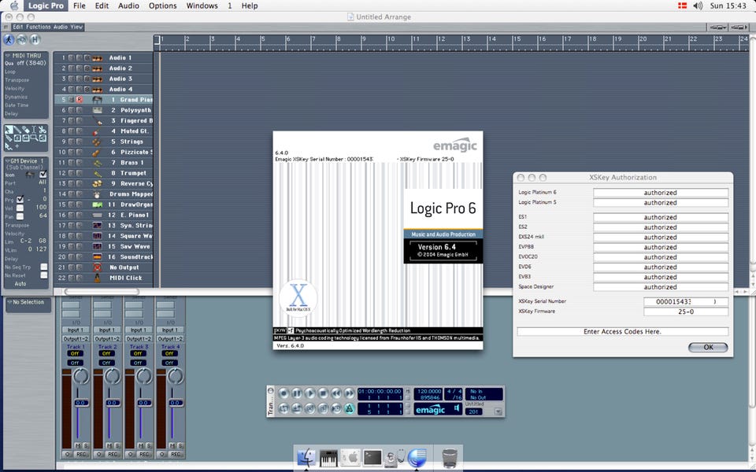
Task: Select the Scissors tool in the toolbox
Action: (43, 129)
